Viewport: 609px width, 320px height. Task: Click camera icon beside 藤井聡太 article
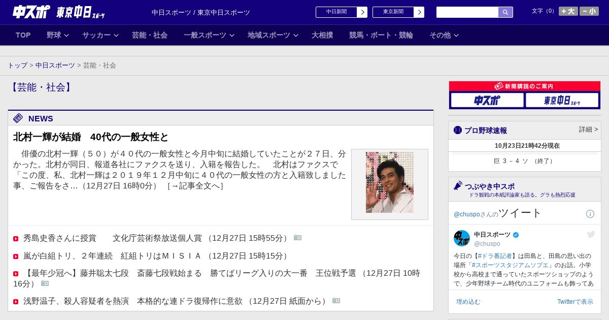[45, 283]
